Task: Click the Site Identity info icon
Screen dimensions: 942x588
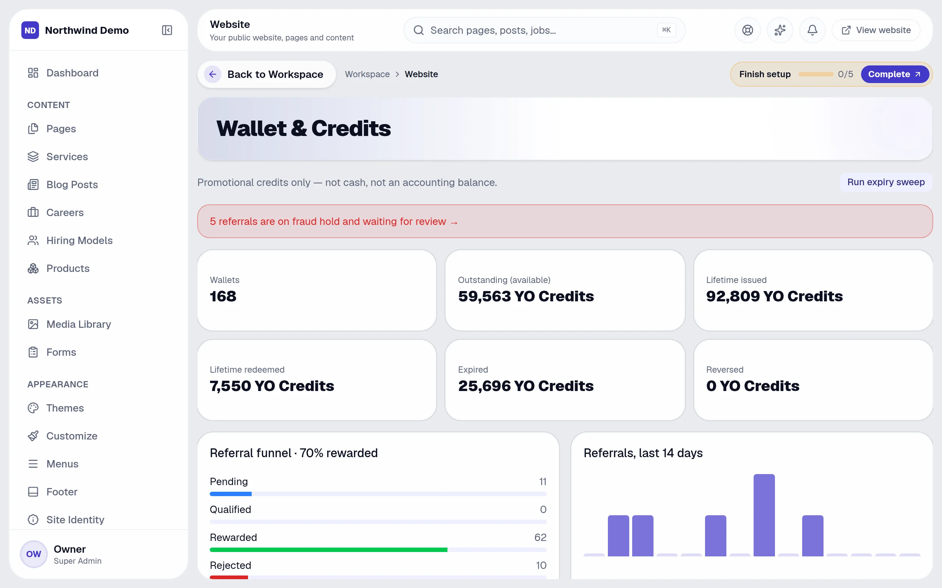Action: [x=33, y=520]
